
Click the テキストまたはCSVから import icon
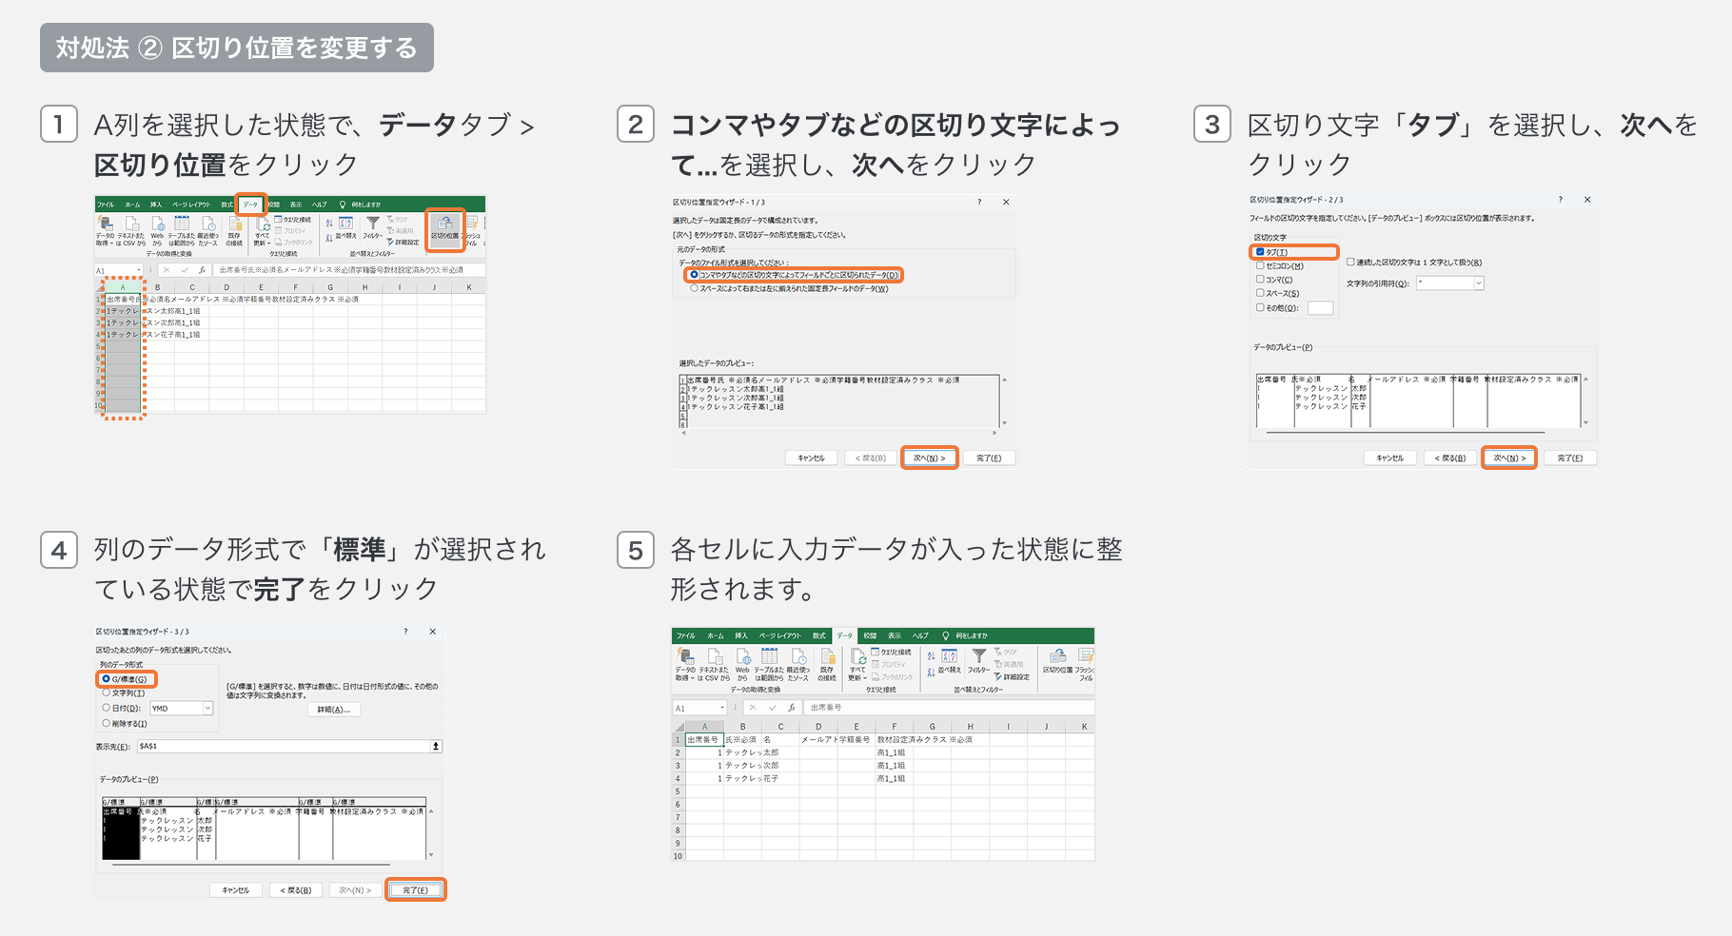tap(714, 660)
